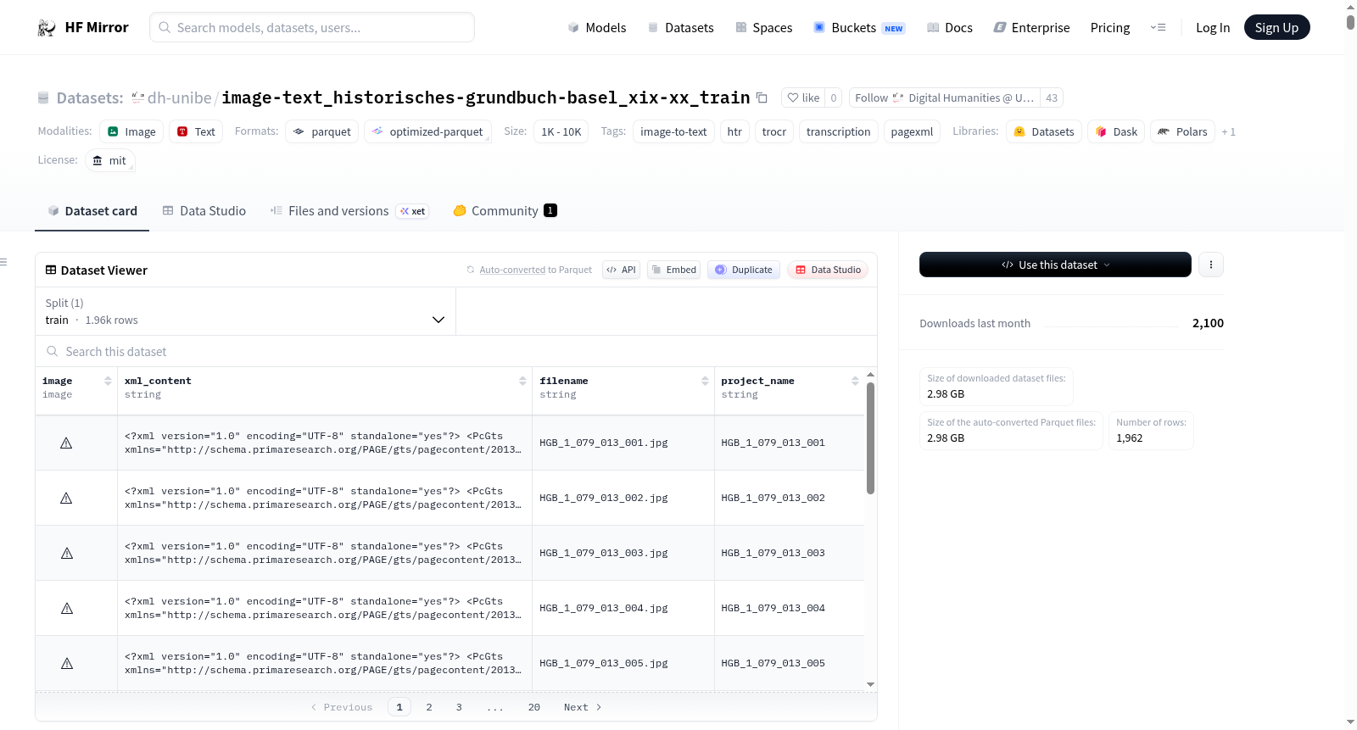The width and height of the screenshot is (1357, 730).
Task: Open the API button in Dataset Viewer
Action: [622, 270]
